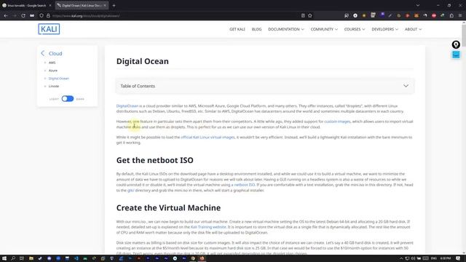The image size is (466, 262).
Task: Expand the Table of Contents section
Action: click(265, 86)
